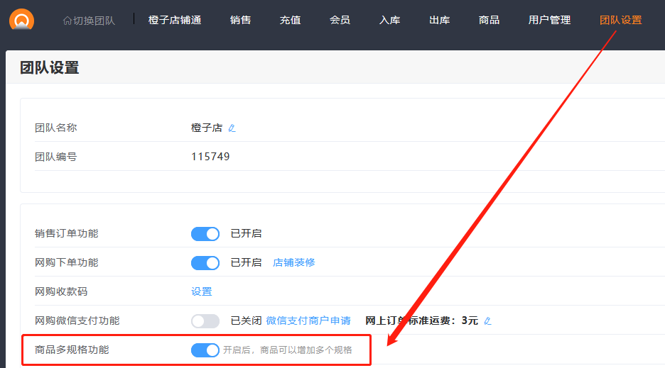
Task: Go to the 充值 menu
Action: (290, 20)
